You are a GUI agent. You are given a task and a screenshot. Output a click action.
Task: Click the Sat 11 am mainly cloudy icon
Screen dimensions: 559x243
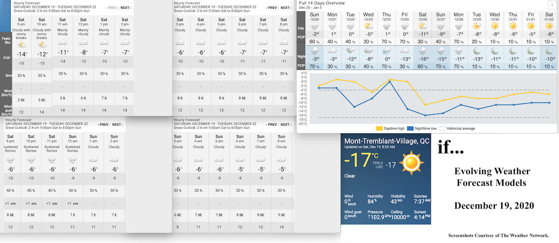click(62, 43)
